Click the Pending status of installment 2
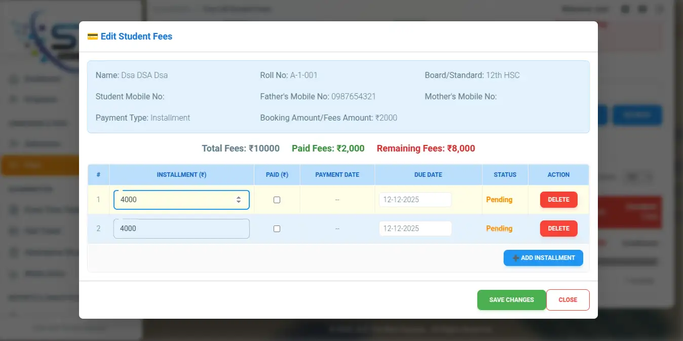Screen dimensions: 683x341 [499, 229]
